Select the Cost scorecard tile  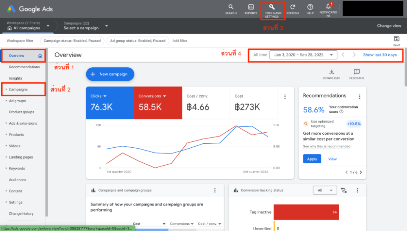(x=254, y=103)
